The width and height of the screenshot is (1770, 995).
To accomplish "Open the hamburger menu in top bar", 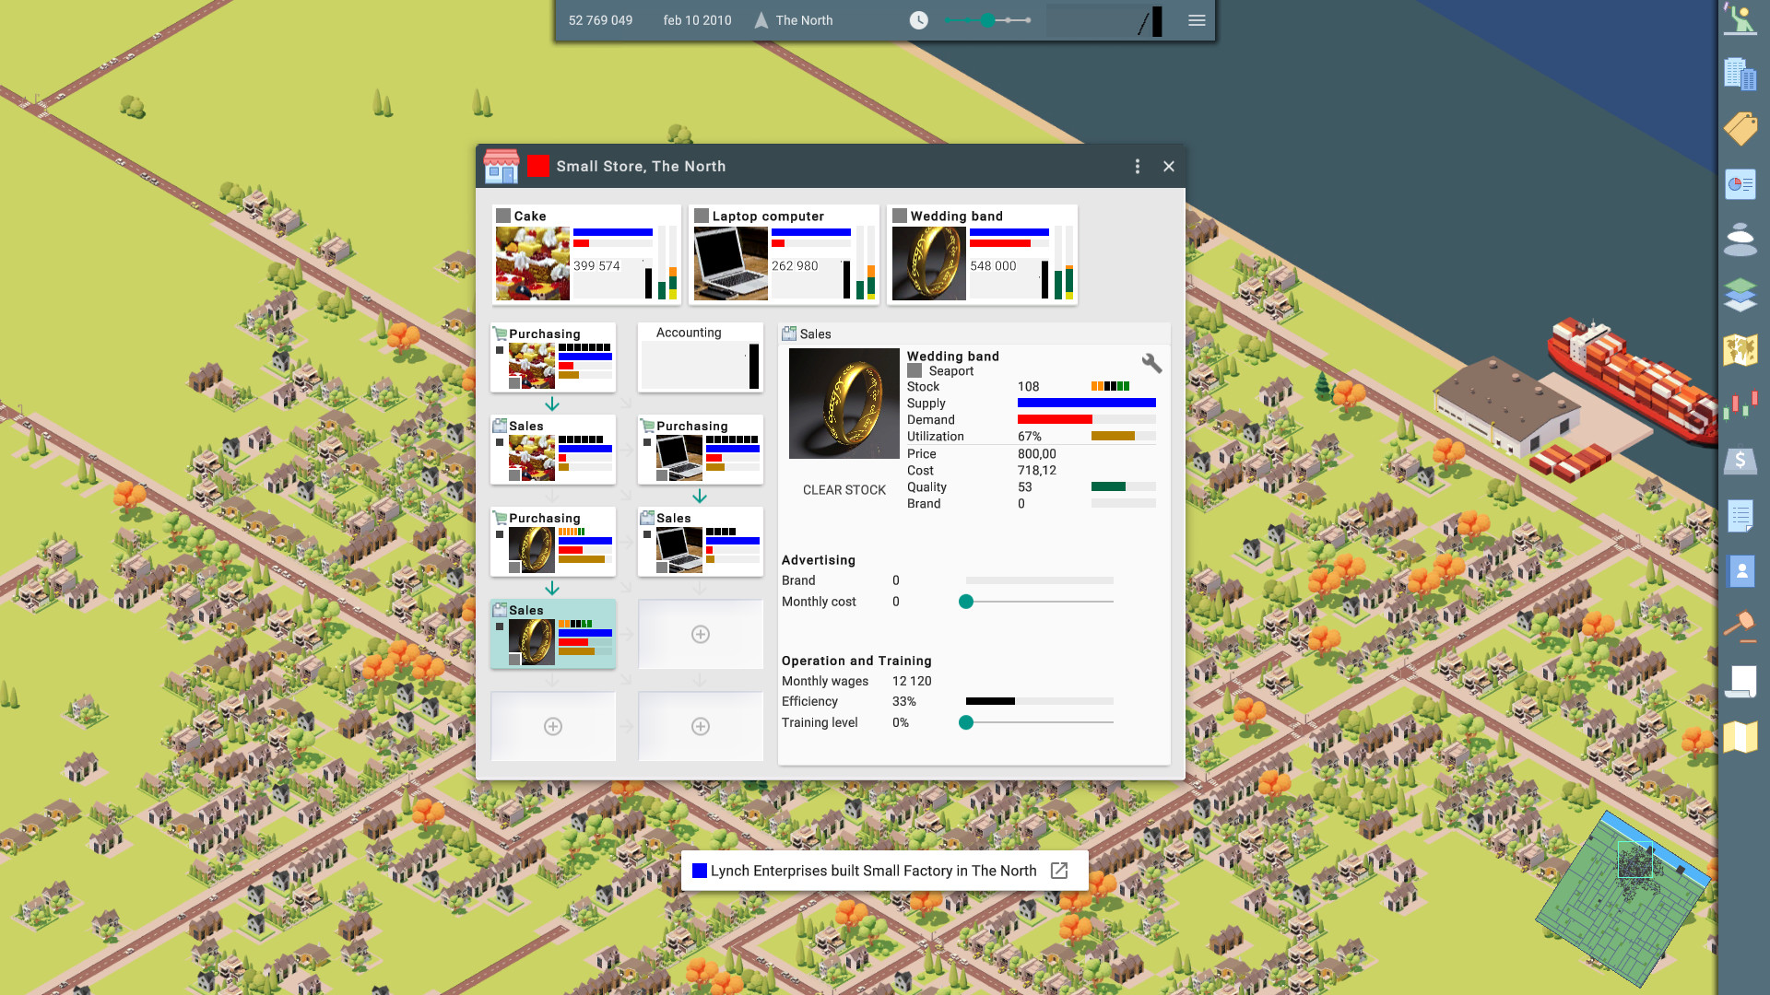I will coord(1197,20).
